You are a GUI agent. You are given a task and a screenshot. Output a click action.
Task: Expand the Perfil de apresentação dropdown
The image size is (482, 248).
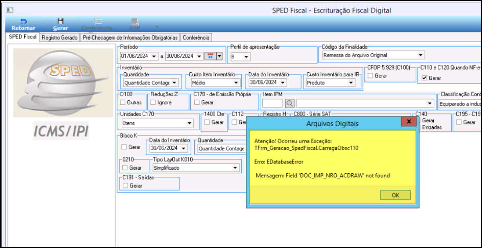(247, 57)
